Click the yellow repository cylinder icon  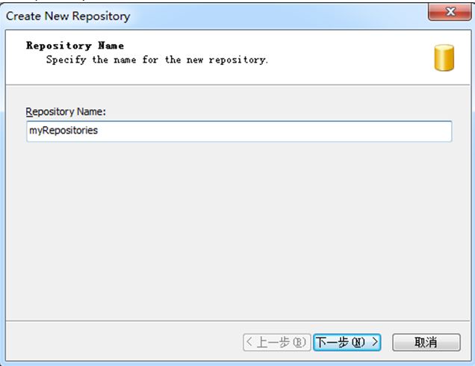tap(444, 58)
